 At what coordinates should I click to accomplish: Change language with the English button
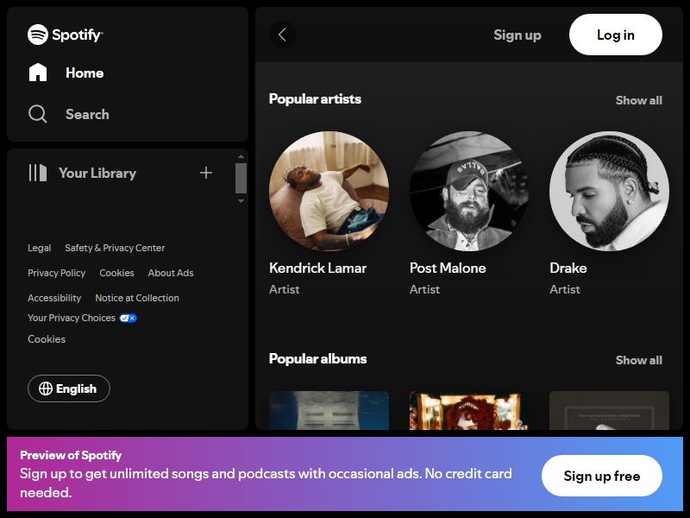[69, 388]
